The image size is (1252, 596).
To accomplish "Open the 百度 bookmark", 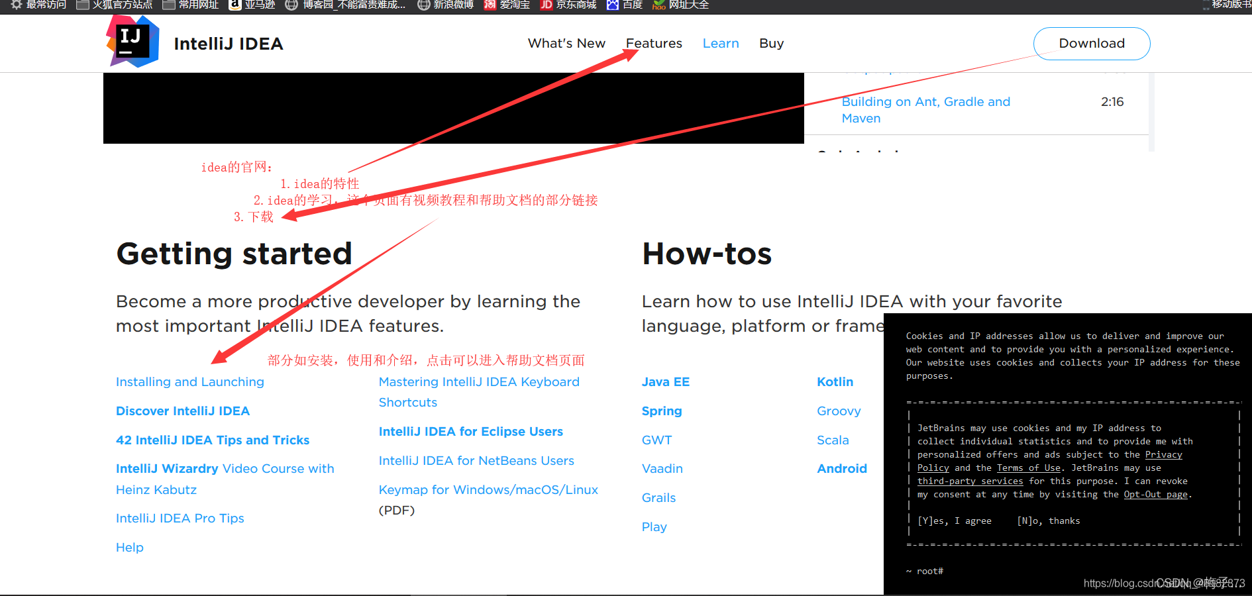I will click(x=625, y=5).
